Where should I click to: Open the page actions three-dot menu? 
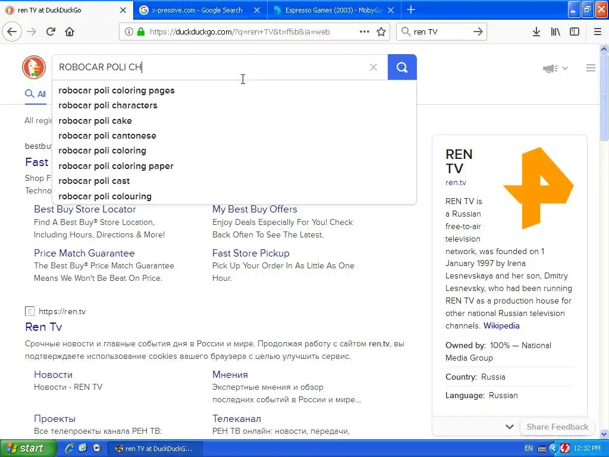coord(365,32)
